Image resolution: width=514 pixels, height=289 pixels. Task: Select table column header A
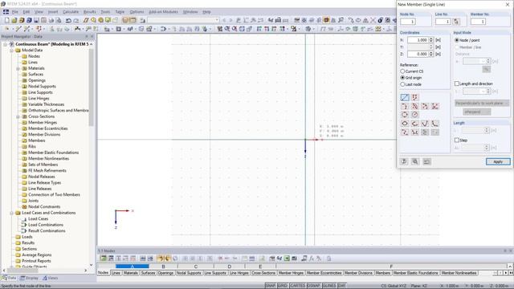click(x=133, y=267)
